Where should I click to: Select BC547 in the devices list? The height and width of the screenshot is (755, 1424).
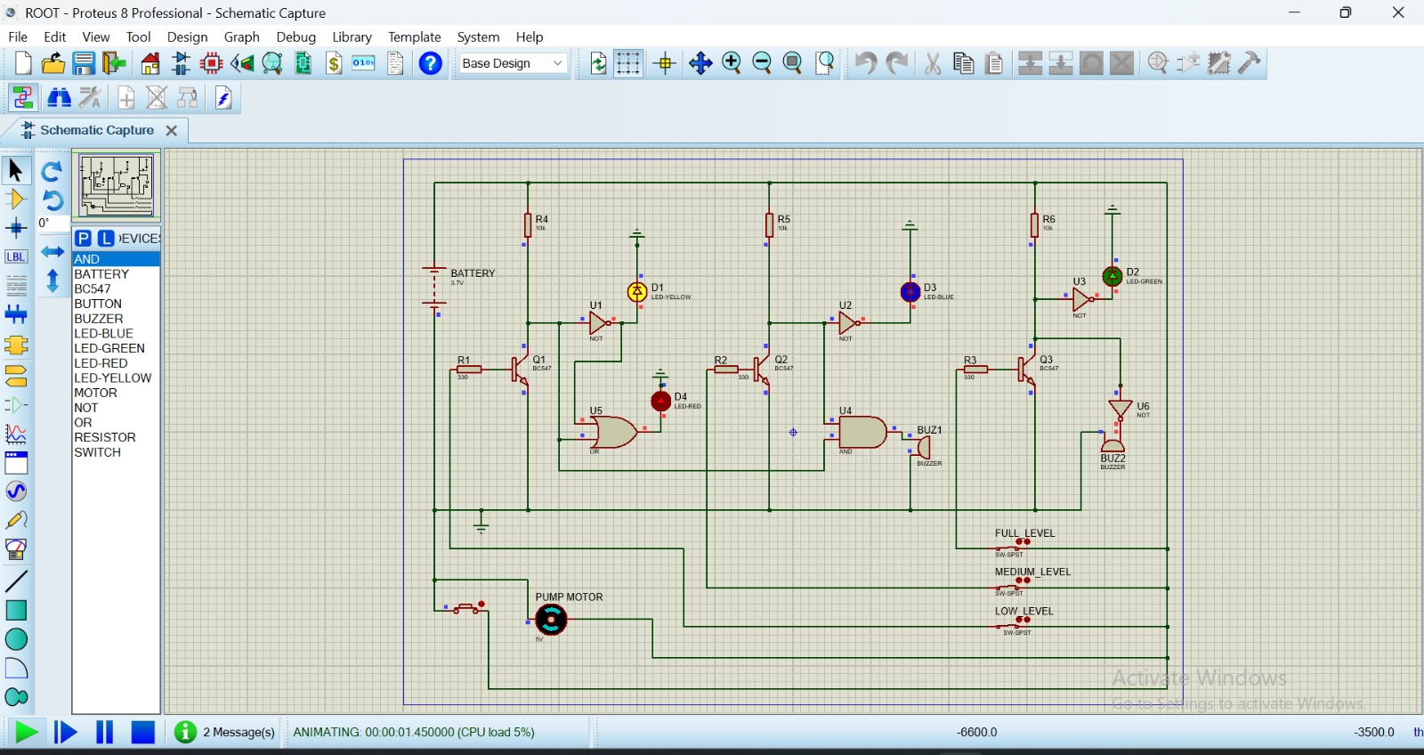116,288
